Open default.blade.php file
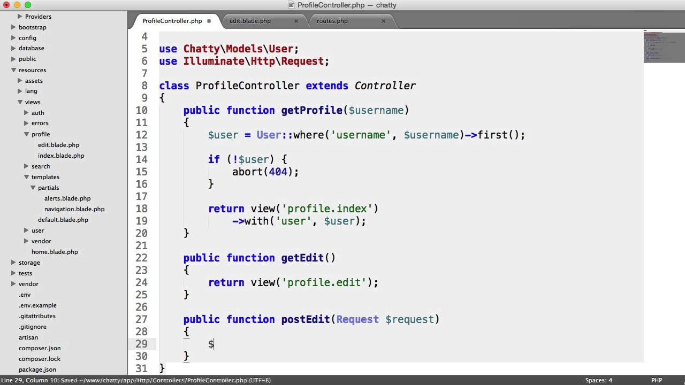The height and width of the screenshot is (385, 685). [x=63, y=220]
